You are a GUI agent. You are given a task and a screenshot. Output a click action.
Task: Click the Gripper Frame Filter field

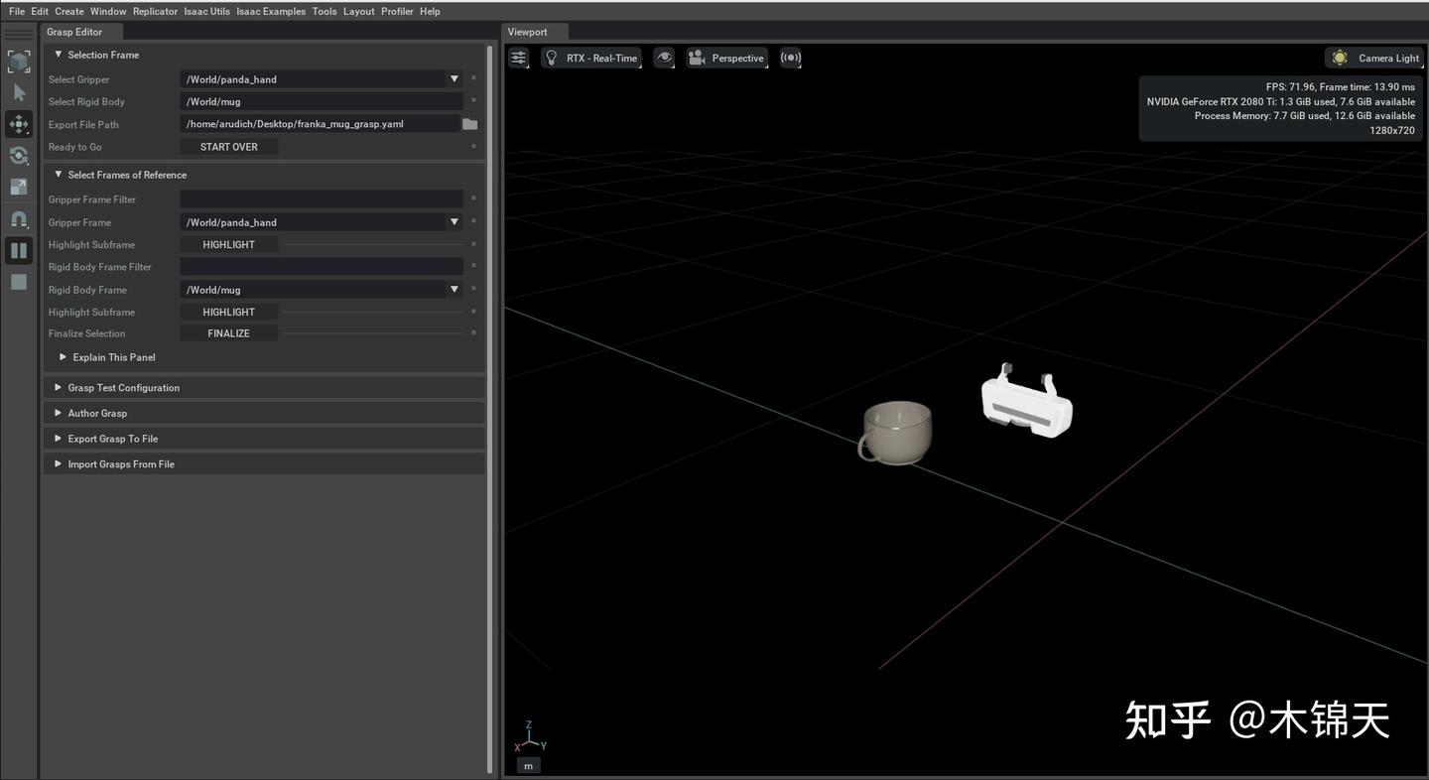(321, 198)
